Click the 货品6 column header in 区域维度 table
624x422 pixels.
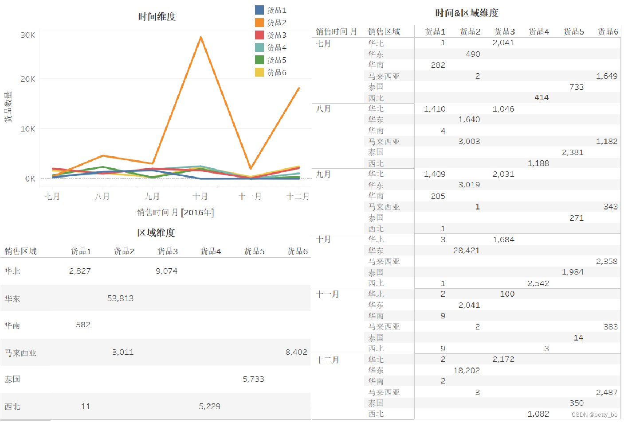pyautogui.click(x=298, y=251)
